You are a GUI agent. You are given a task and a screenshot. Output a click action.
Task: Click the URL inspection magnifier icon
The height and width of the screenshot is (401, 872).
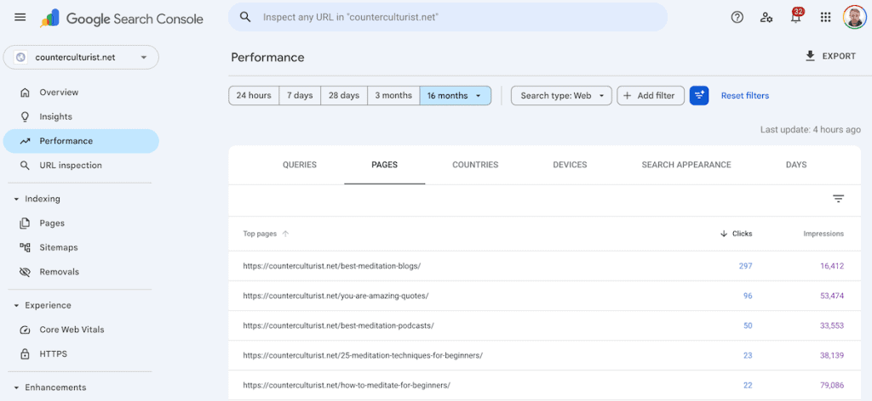[x=25, y=166]
